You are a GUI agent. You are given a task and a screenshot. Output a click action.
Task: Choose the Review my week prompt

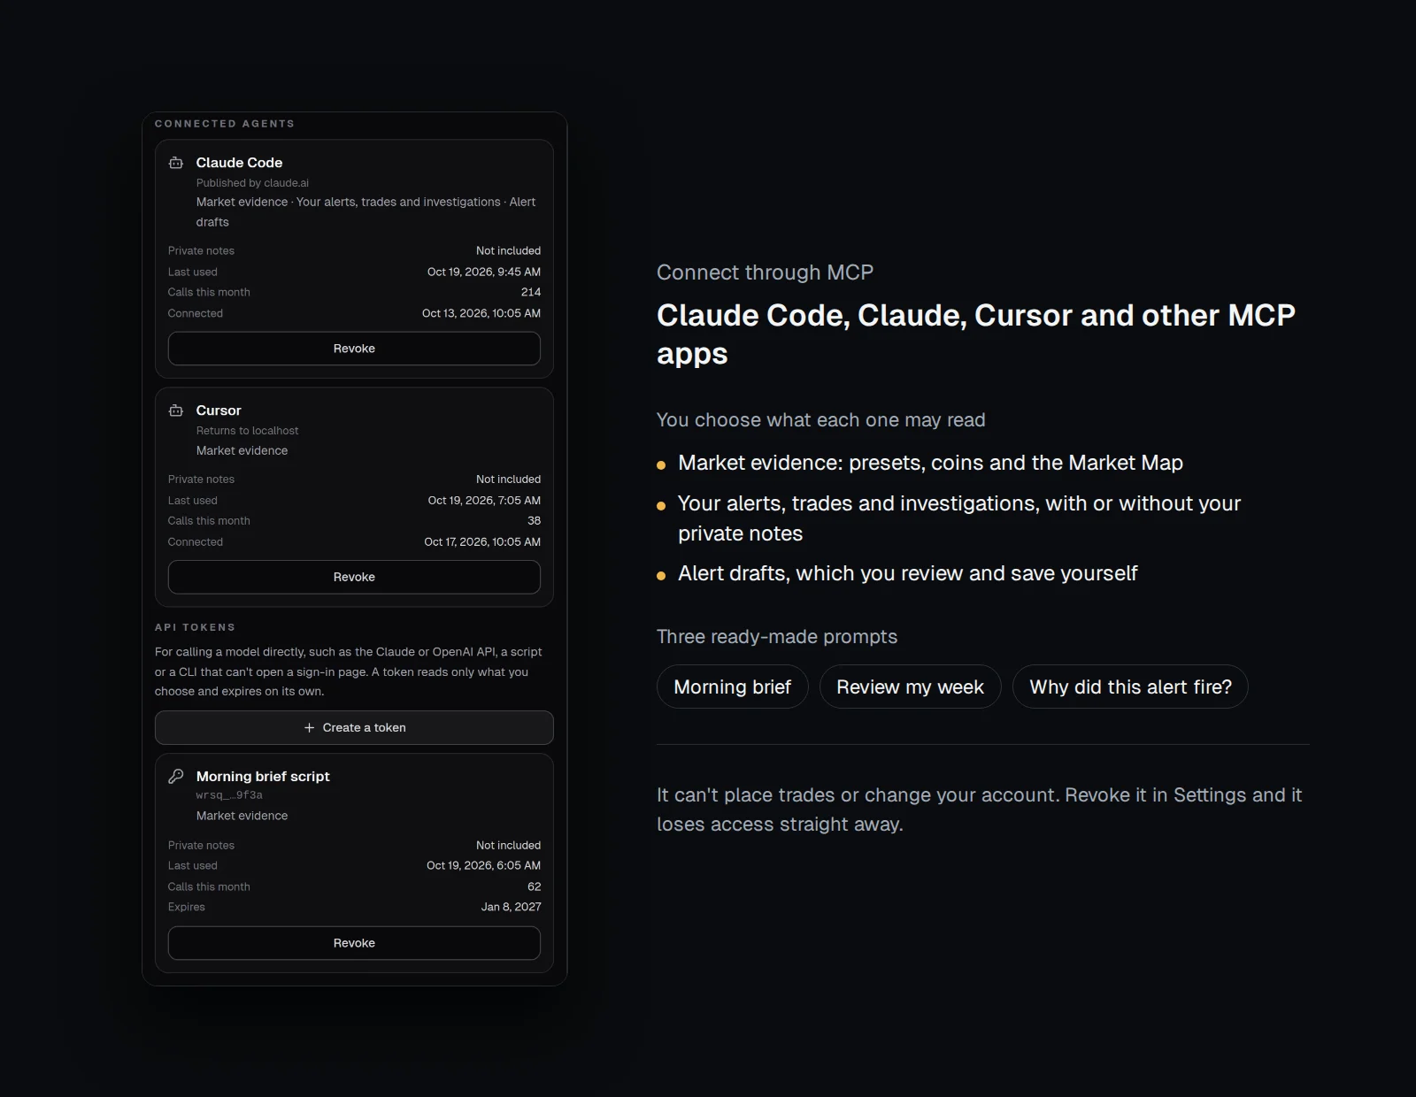point(911,687)
